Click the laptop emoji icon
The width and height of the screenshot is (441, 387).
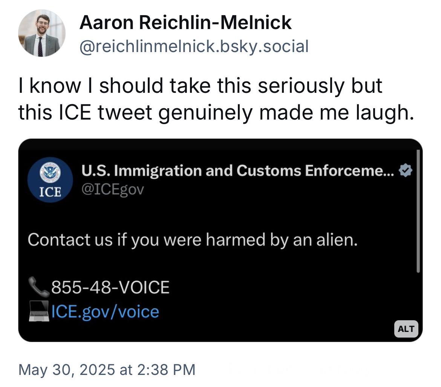pyautogui.click(x=39, y=311)
